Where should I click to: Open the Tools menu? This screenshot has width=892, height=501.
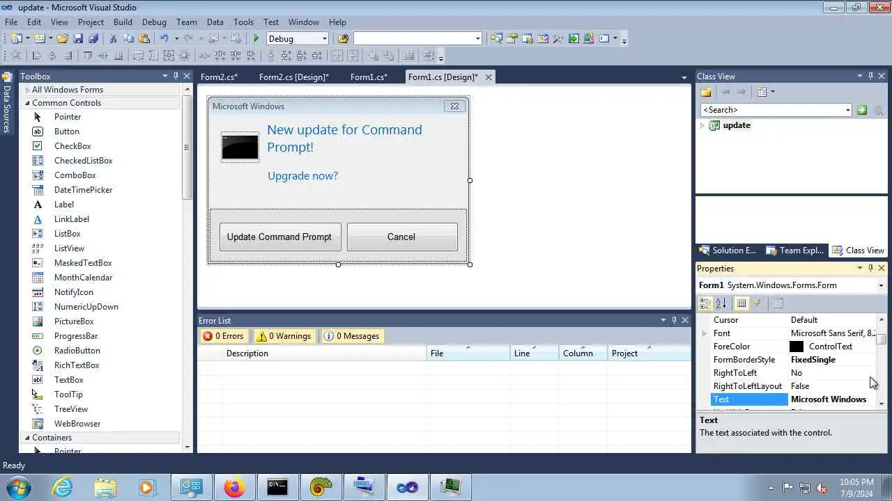[244, 22]
